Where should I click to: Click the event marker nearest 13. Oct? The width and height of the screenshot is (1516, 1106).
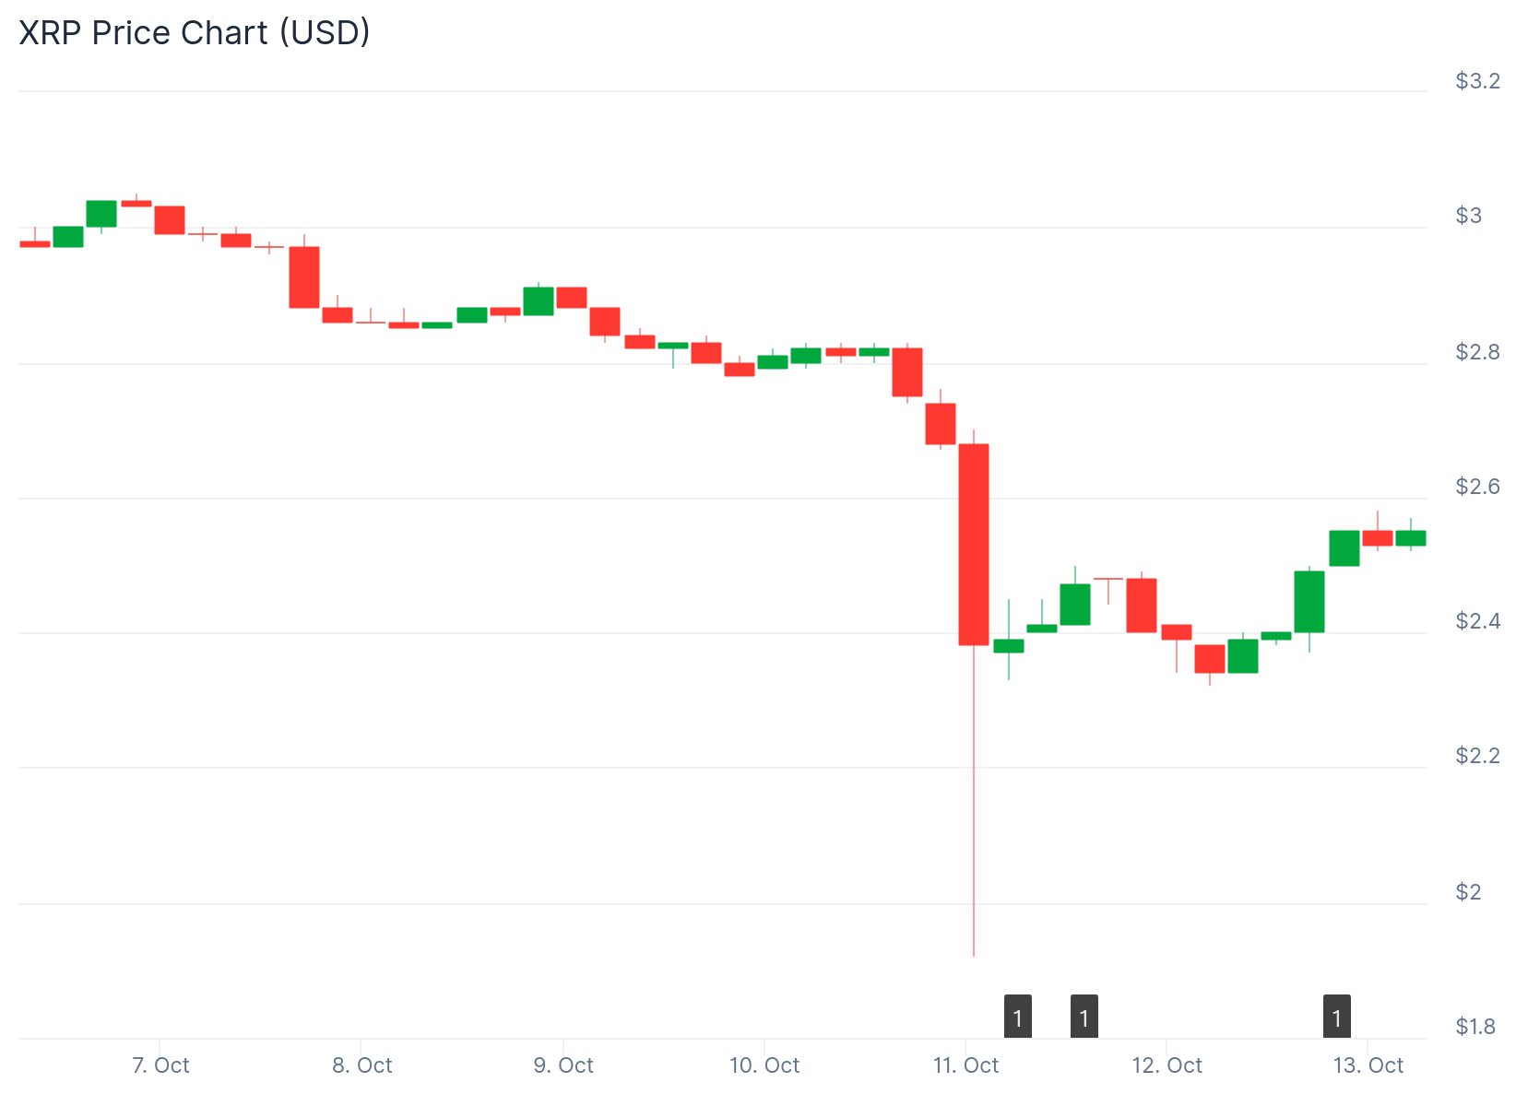1336,1017
